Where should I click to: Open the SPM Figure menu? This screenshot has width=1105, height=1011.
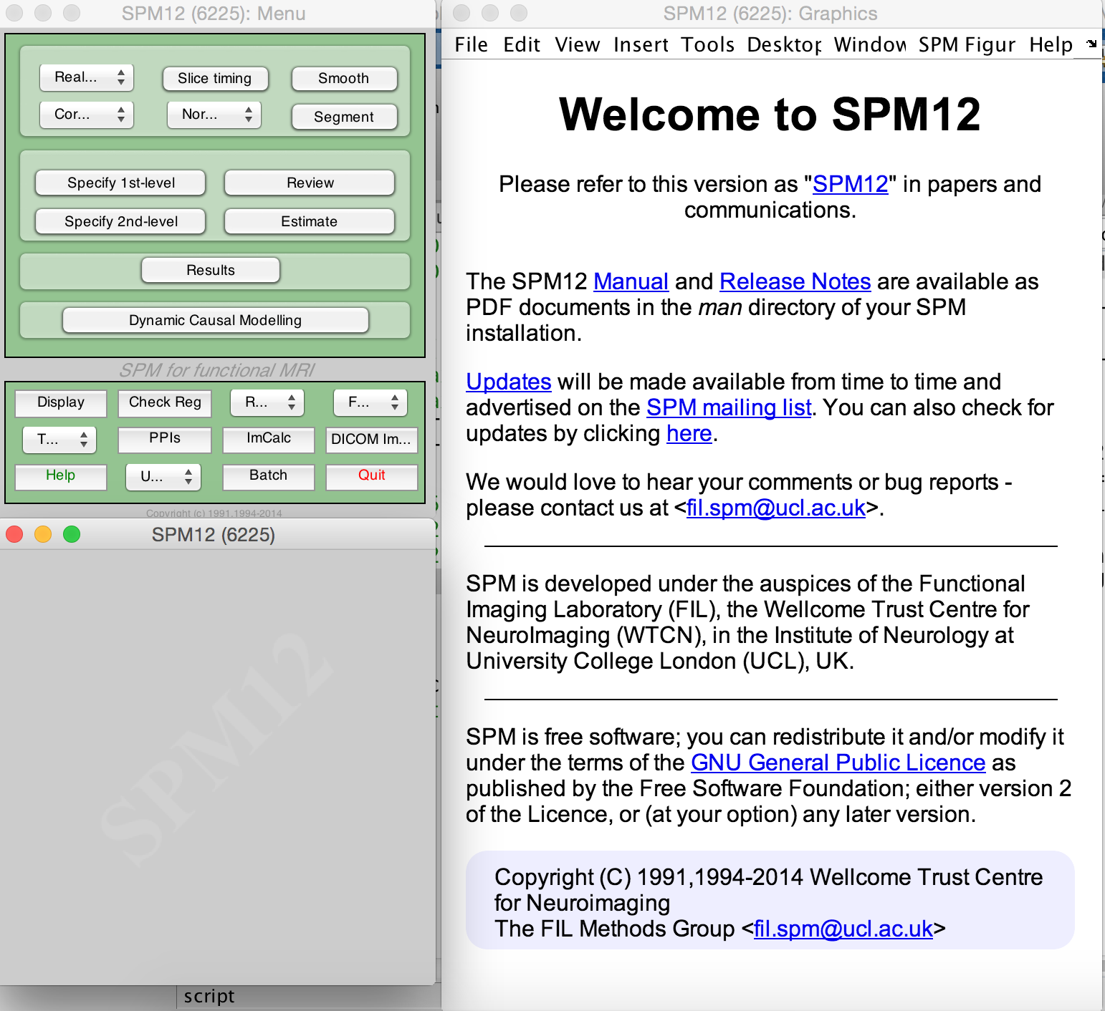coord(967,44)
